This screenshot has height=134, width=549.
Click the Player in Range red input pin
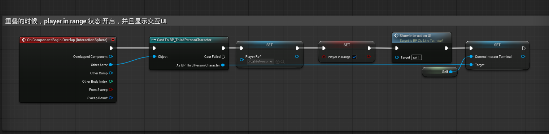[x=324, y=57]
